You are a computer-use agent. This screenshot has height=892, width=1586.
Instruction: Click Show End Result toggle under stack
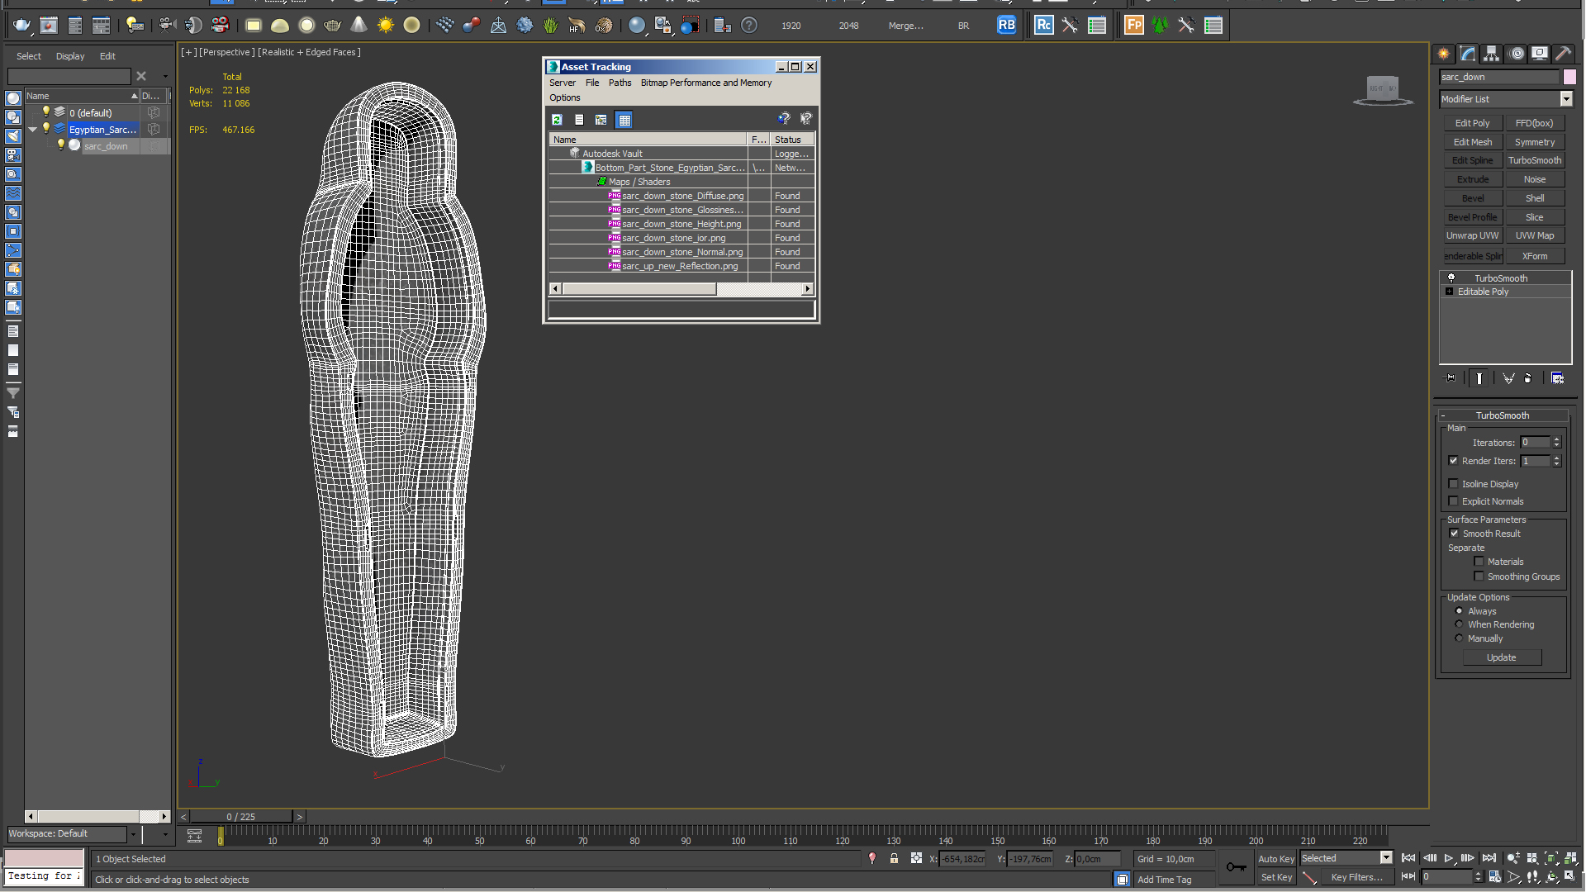pos(1479,378)
